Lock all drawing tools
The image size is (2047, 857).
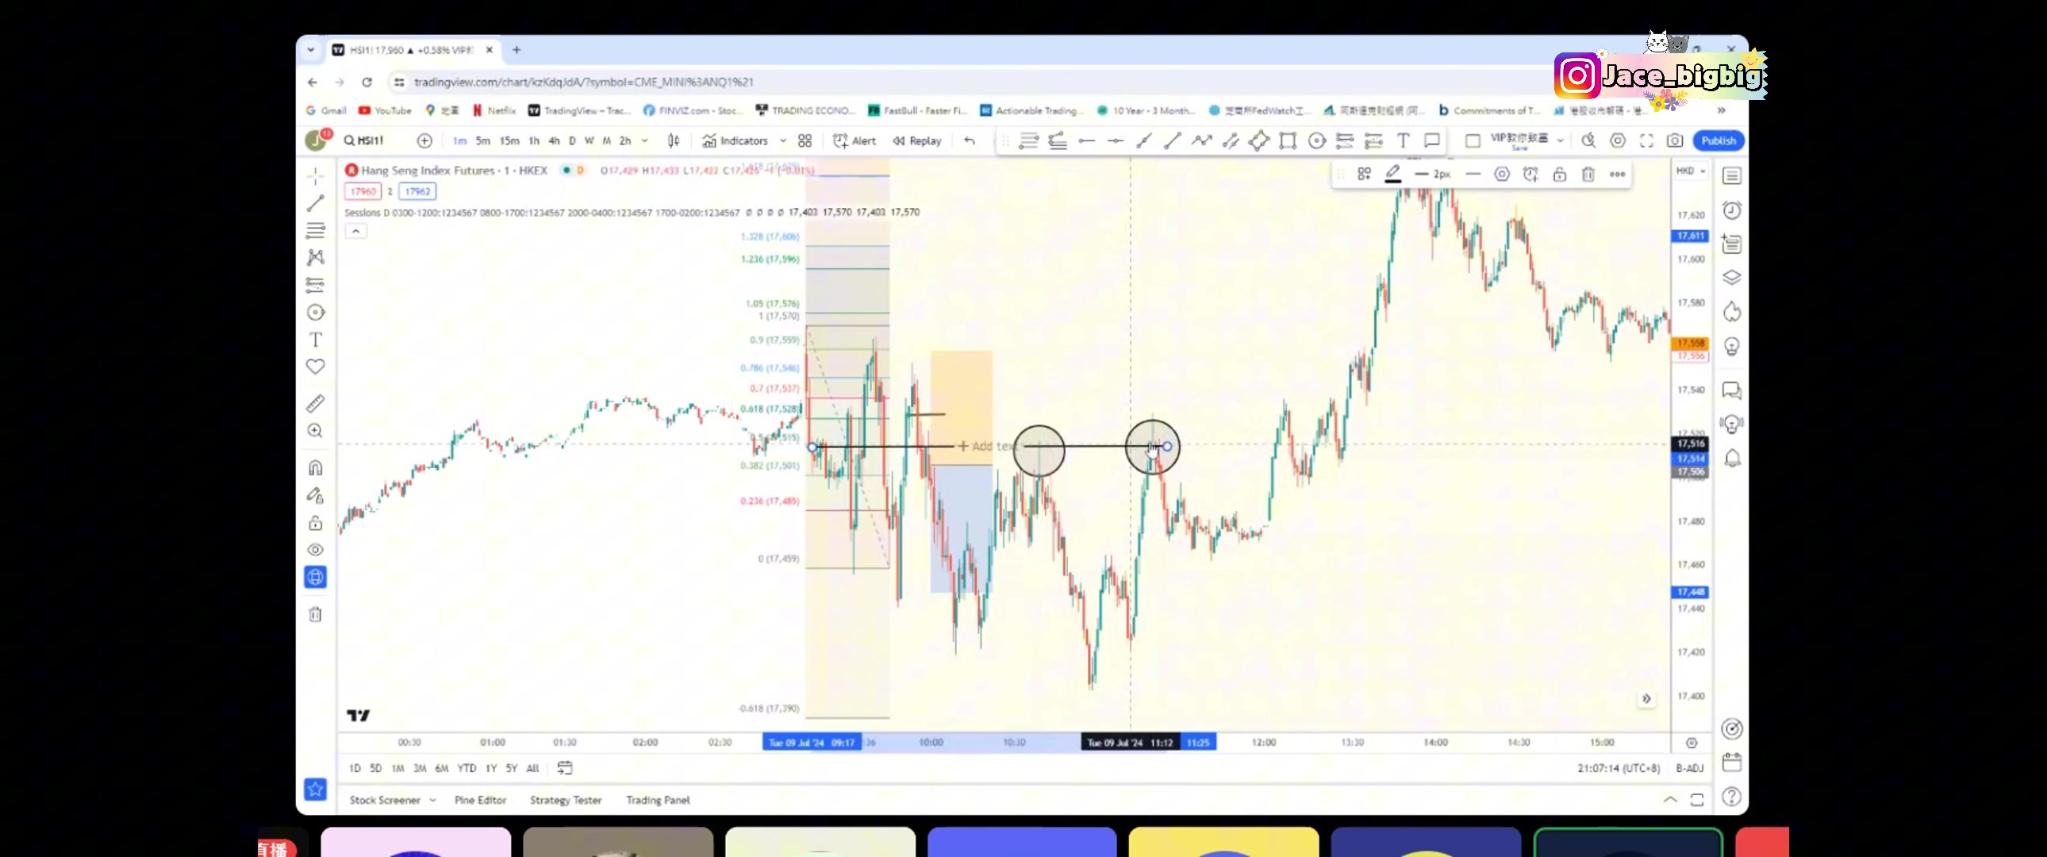point(316,522)
